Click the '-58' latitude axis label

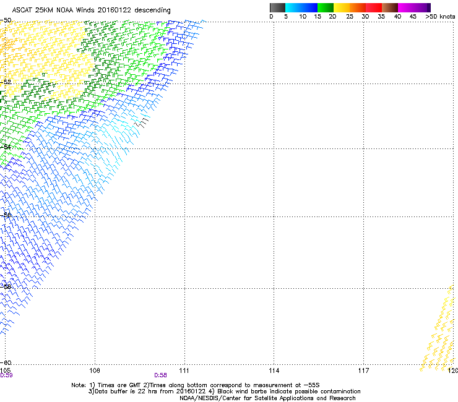[6, 287]
